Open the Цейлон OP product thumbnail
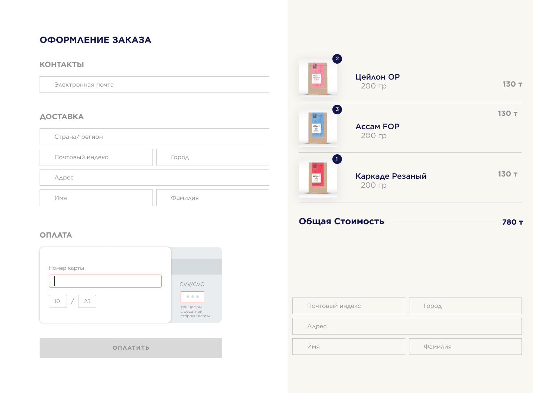 pyautogui.click(x=318, y=78)
